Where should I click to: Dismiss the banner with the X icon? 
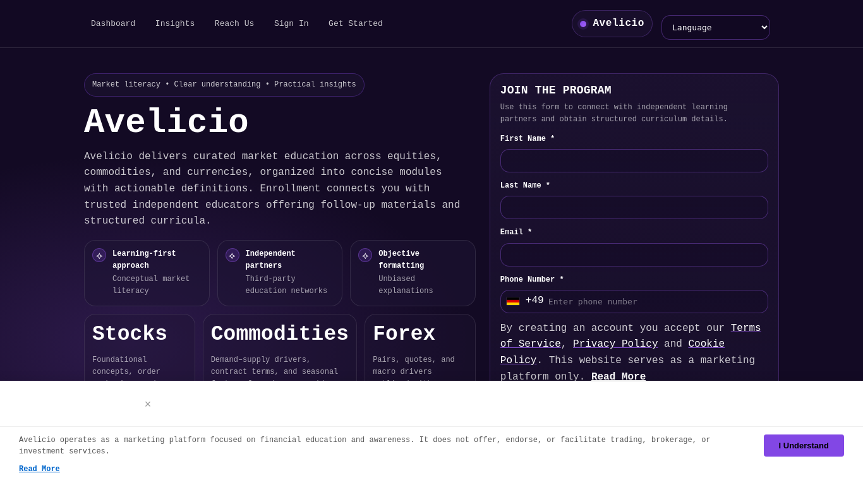[148, 404]
